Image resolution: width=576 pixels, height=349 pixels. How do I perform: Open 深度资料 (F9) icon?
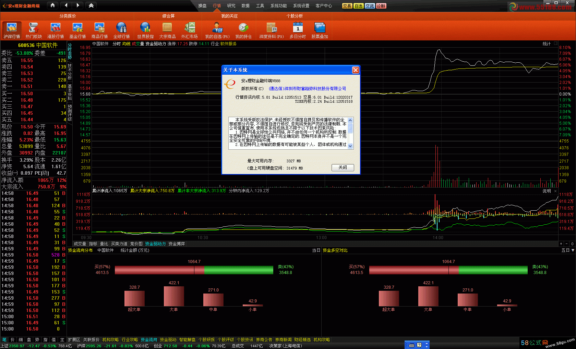(x=272, y=30)
